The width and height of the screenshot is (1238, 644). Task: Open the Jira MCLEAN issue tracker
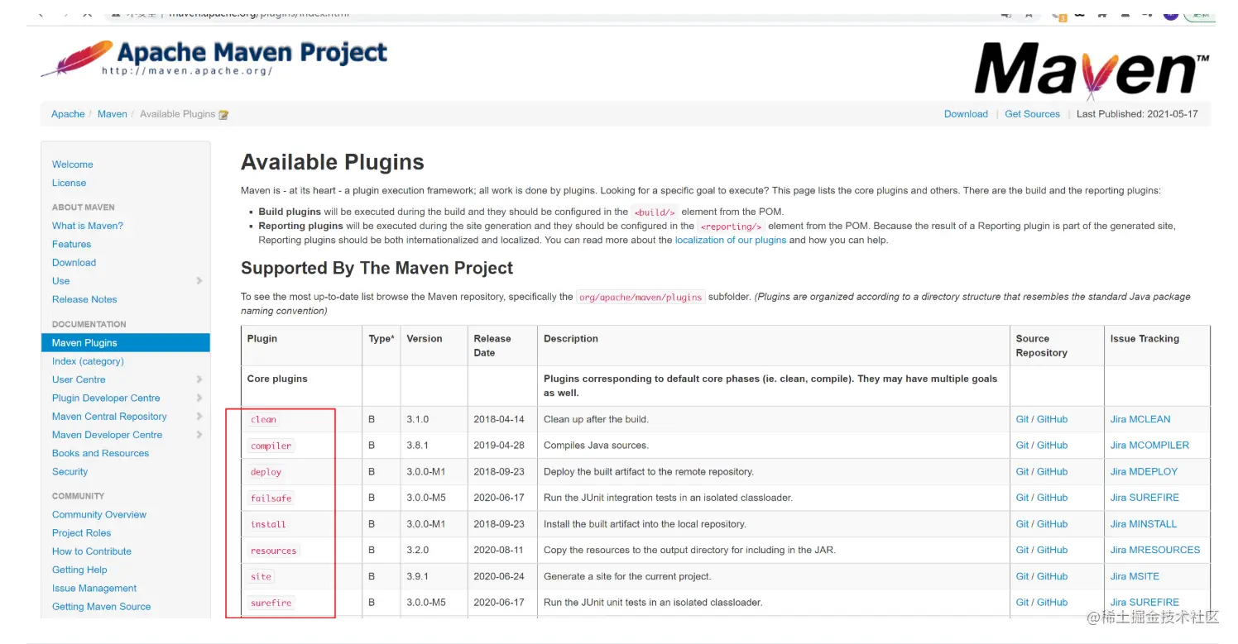click(1140, 419)
